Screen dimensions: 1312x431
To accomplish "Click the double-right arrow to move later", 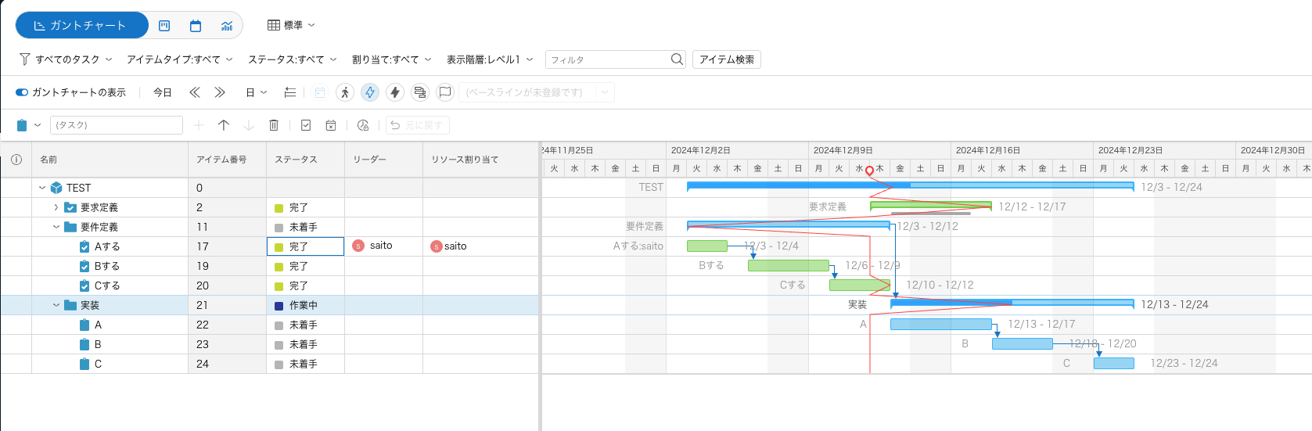I will click(x=220, y=92).
